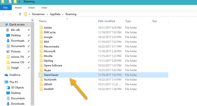Switch to the View ribbon tab

[x=44, y=8]
